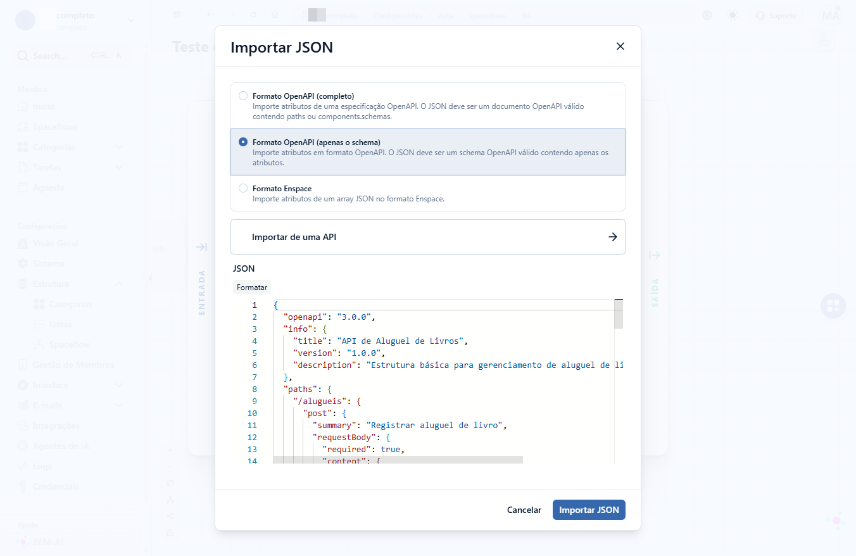Choose the Formato Enspace radio option
The width and height of the screenshot is (856, 556).
point(243,188)
